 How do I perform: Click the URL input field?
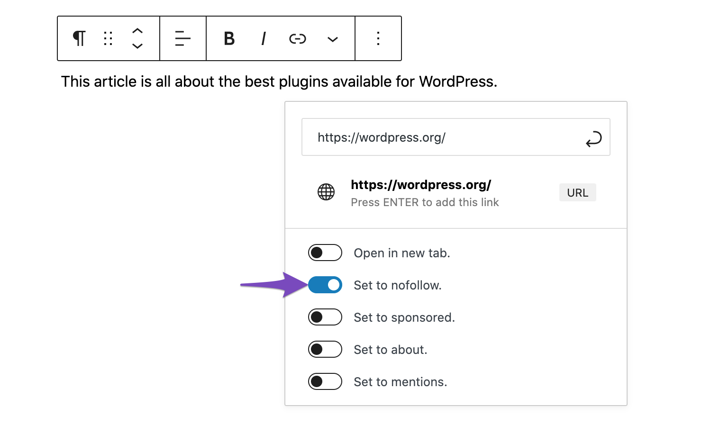coord(456,137)
